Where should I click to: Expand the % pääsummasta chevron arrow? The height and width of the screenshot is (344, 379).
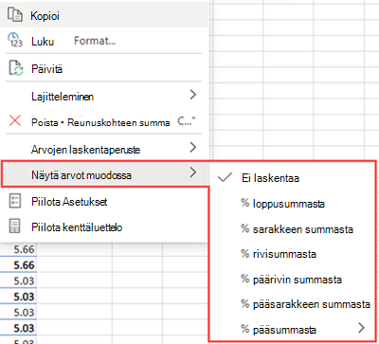coord(362,328)
